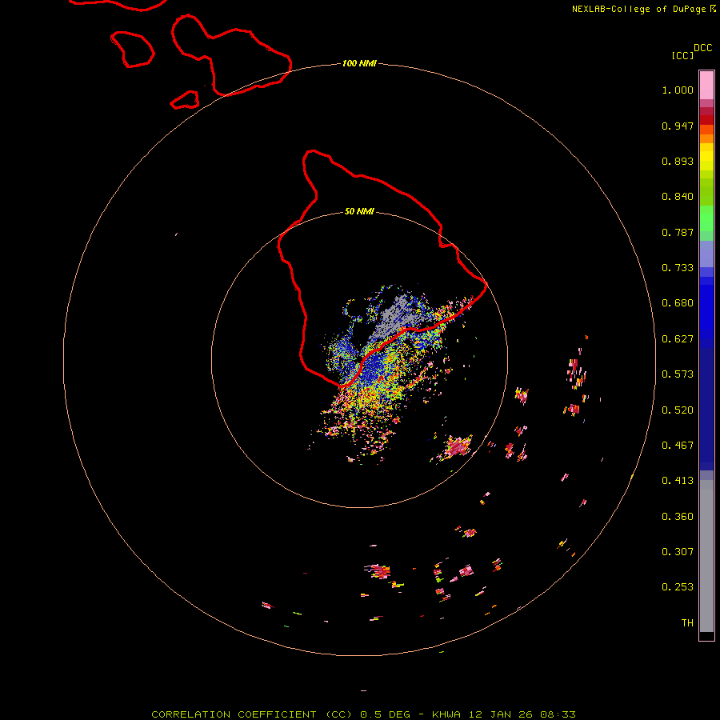Viewport: 720px width, 720px height.
Task: Click the 0.413 scale value
Action: pos(678,481)
